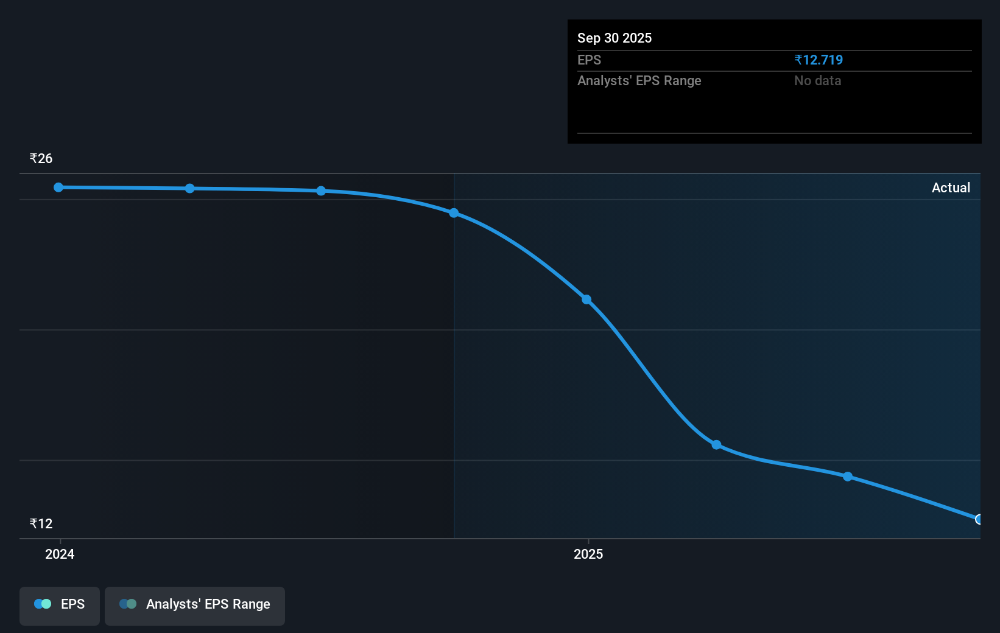Screen dimensions: 1000x633
Task: Select the final data point at chart's right edge
Action: click(977, 519)
